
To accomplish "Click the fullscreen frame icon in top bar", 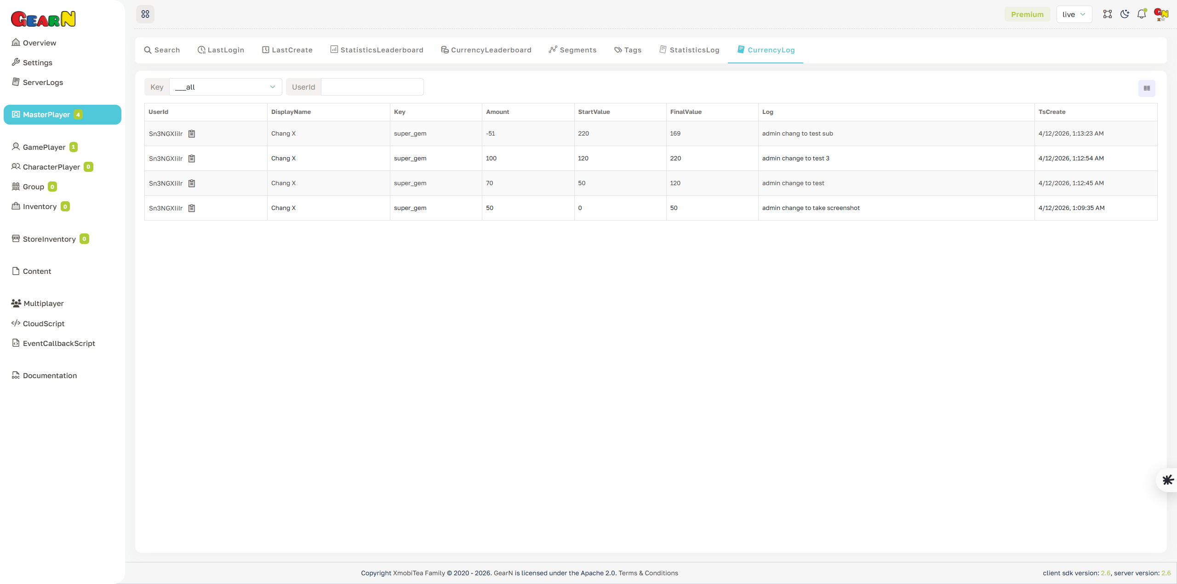I will [x=1108, y=14].
